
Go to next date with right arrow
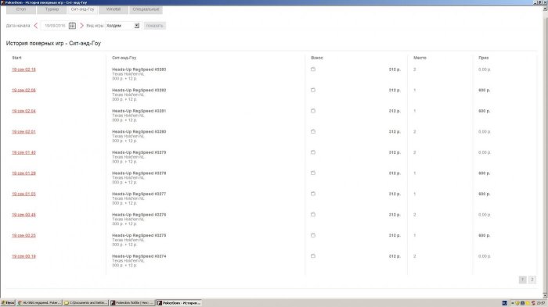pyautogui.click(x=81, y=26)
